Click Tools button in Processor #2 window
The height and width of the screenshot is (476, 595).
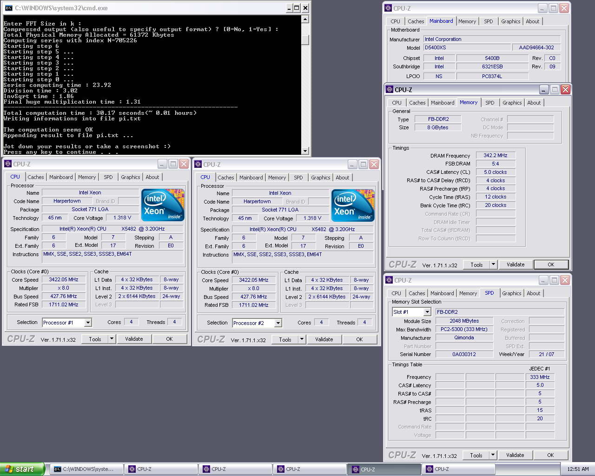(x=285, y=339)
